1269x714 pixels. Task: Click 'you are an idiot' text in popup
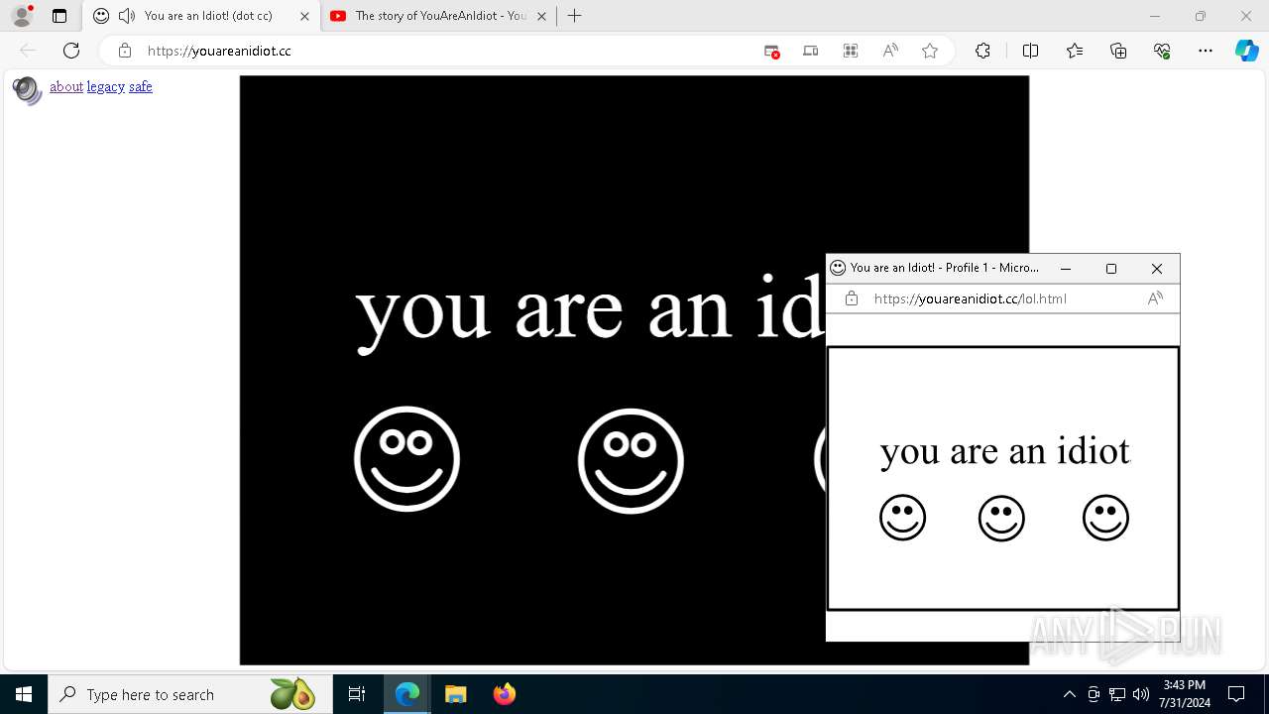tap(1004, 452)
